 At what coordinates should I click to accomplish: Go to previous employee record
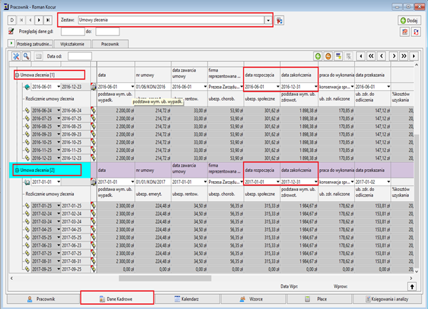(31, 20)
